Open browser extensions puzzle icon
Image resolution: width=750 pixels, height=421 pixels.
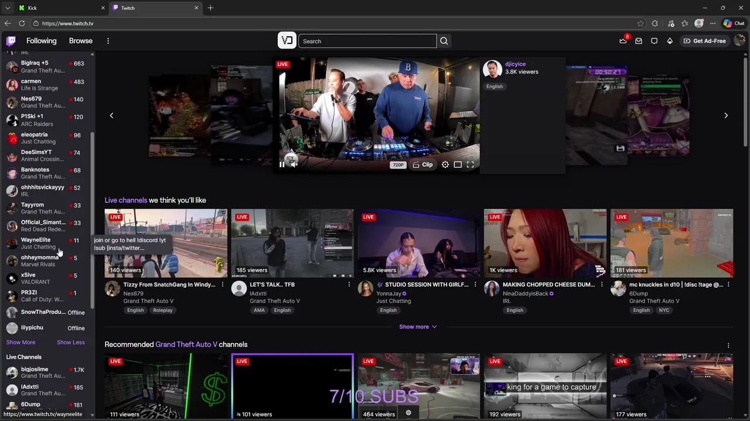655,23
